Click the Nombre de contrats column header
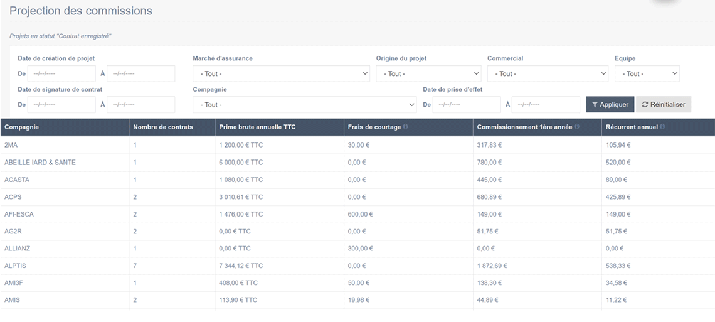 tap(163, 127)
